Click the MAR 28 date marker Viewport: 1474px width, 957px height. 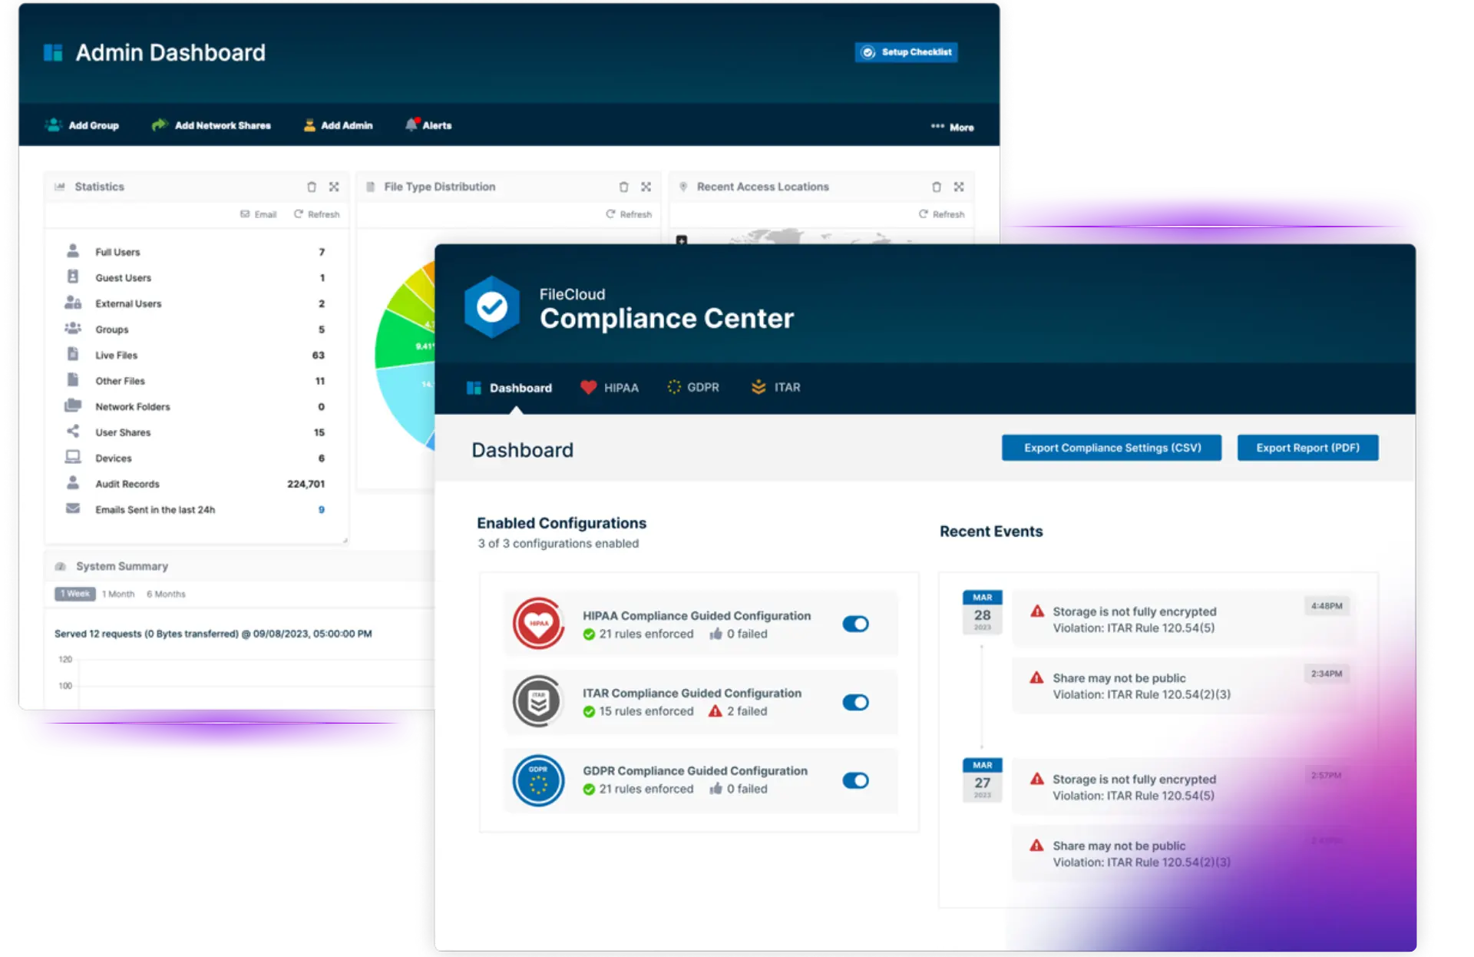click(982, 611)
